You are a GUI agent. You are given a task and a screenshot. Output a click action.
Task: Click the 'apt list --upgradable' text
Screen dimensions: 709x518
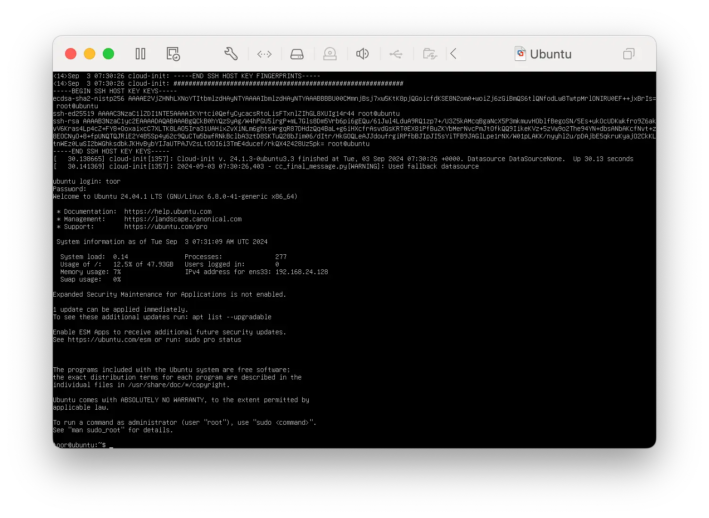click(232, 317)
